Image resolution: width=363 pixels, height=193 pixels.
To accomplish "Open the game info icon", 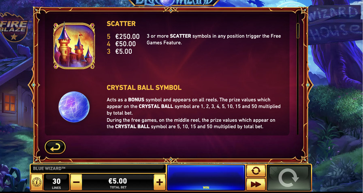I will pyautogui.click(x=37, y=182).
